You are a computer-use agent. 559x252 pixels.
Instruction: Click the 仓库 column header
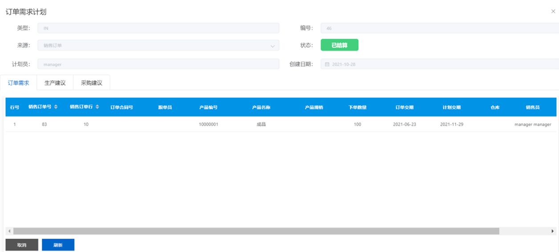[x=495, y=108]
